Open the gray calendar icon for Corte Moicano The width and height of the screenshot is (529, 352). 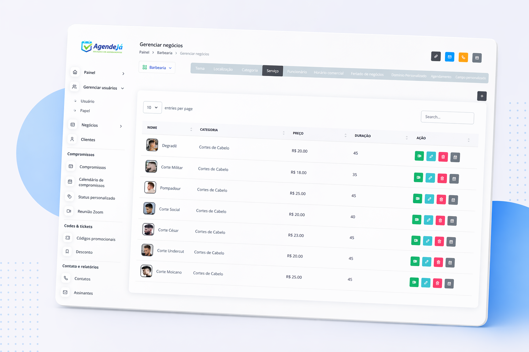449,284
